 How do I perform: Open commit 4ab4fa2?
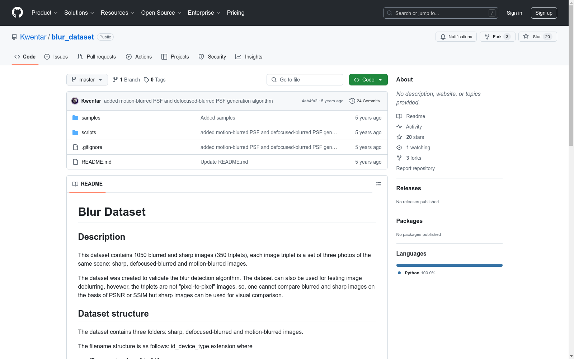coord(310,101)
